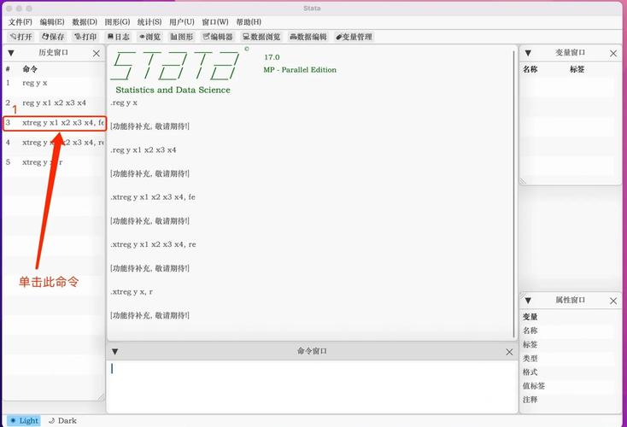Click the 类型 row in 属性窗口
This screenshot has width=627, height=427.
point(568,358)
